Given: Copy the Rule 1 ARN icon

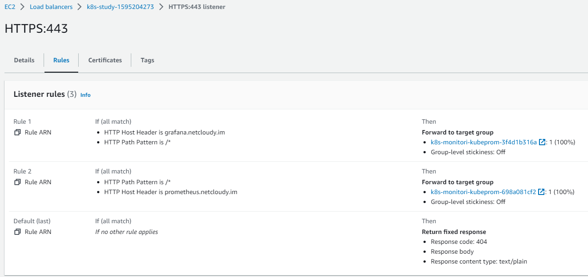Looking at the screenshot, I should click(x=18, y=132).
